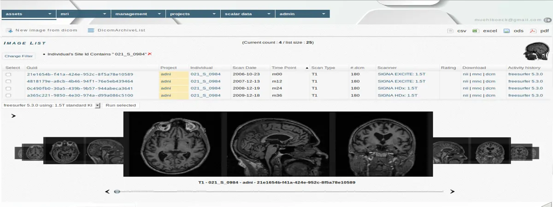The image size is (553, 207).
Task: Click the New image from dicom icon
Action: (9, 30)
